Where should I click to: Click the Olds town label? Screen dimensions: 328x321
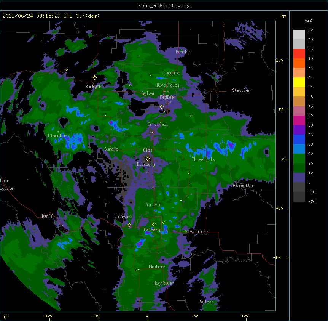(x=148, y=150)
